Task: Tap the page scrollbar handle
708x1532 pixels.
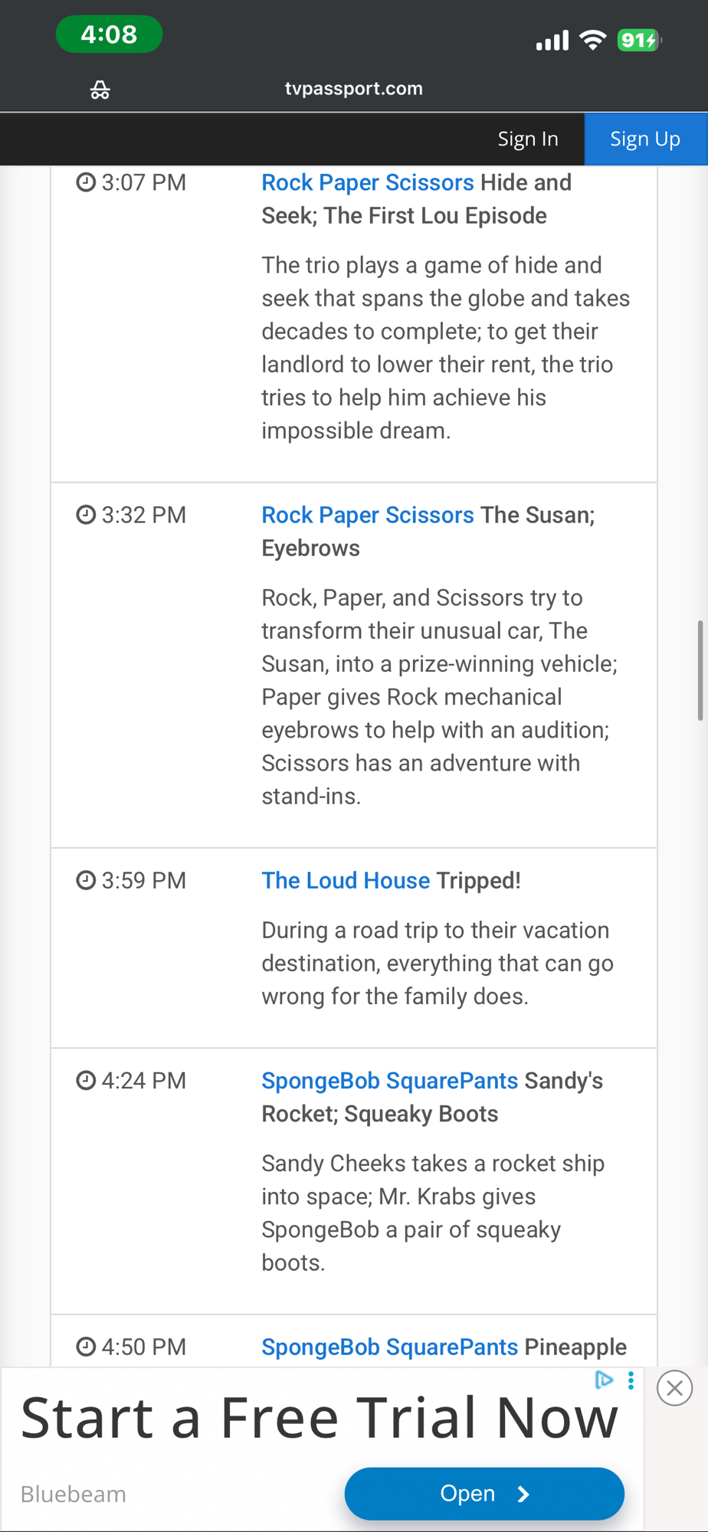Action: [700, 670]
